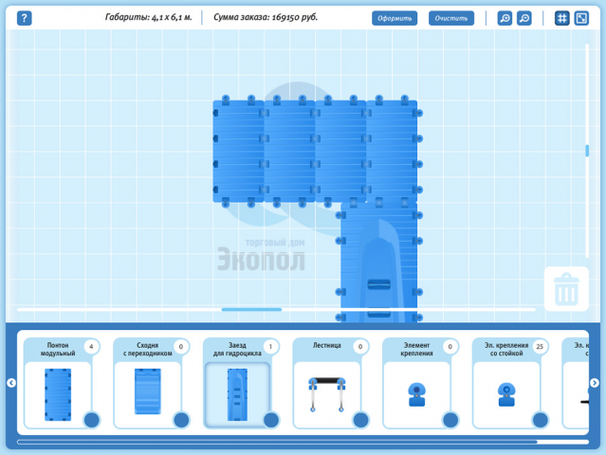Click the Оформить order button
This screenshot has height=455, width=606.
point(395,18)
